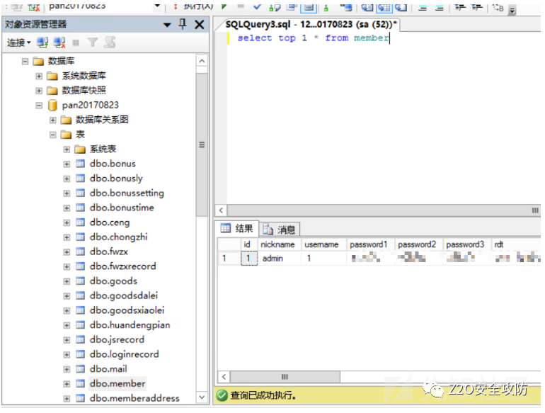Select the dbo.goodsdalei table label

(124, 295)
